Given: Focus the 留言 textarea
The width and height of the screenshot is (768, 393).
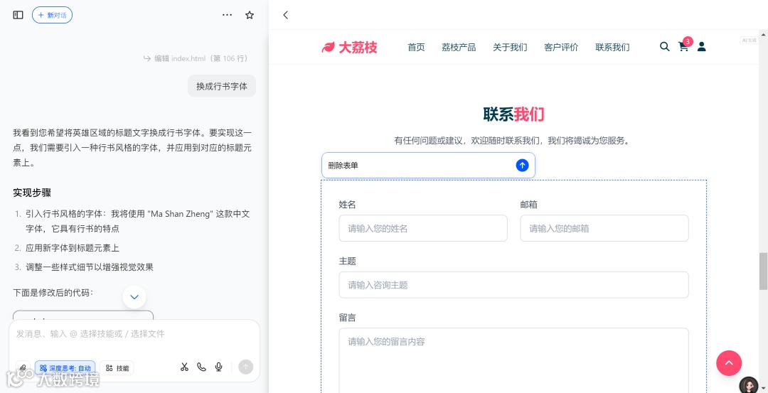Looking at the screenshot, I should (514, 360).
